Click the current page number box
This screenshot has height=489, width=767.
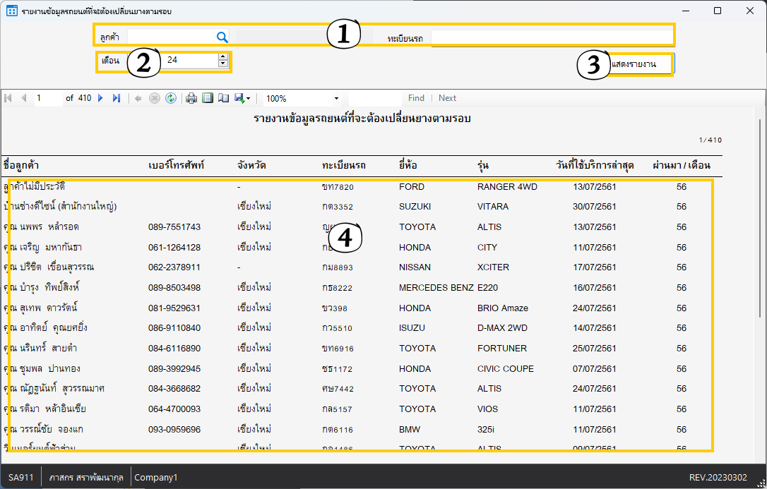[x=48, y=98]
